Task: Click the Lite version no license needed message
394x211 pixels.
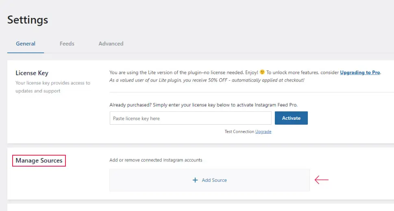Action: 184,73
